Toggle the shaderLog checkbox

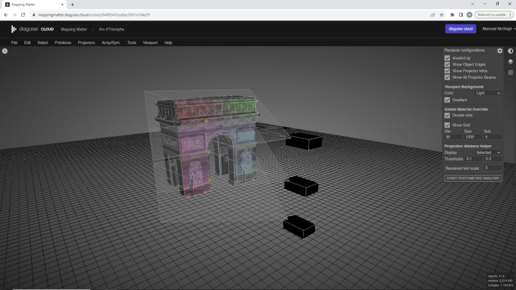pyautogui.click(x=447, y=58)
